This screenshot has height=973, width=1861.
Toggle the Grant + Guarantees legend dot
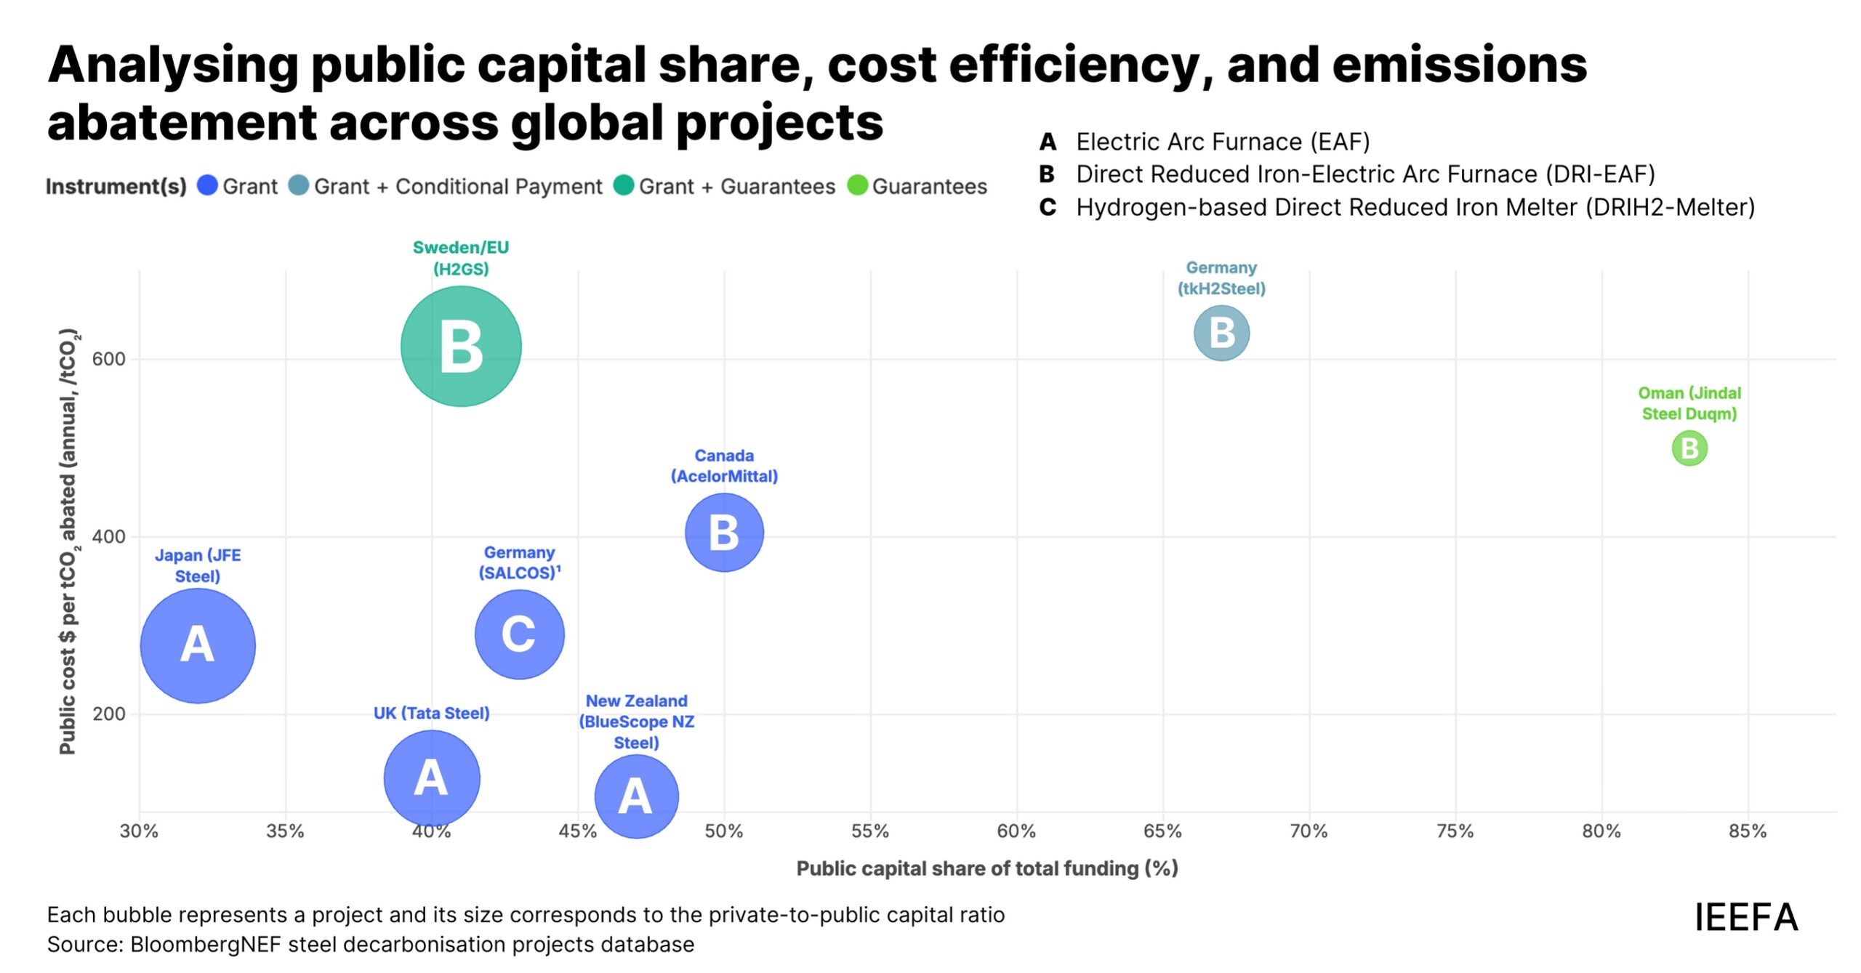[x=624, y=186]
